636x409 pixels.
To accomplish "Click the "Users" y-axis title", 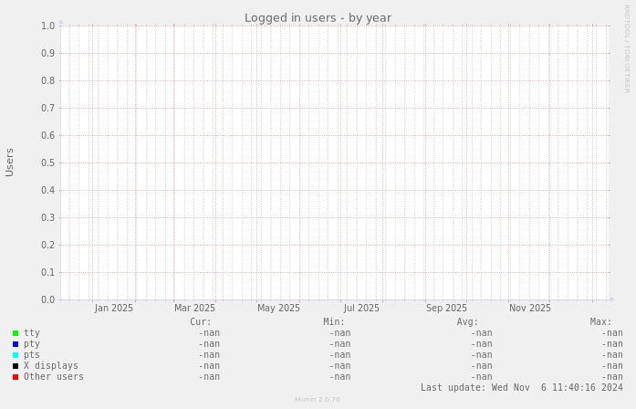I will click(10, 163).
